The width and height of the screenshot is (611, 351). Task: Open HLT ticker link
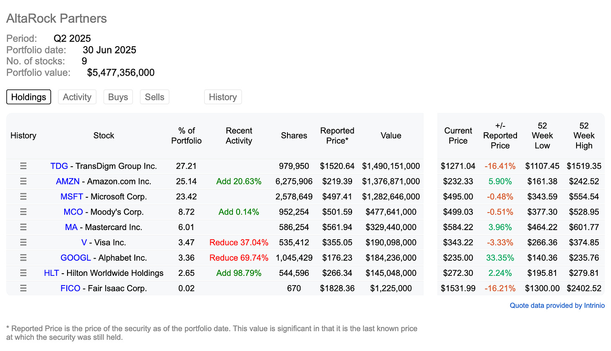pos(51,273)
